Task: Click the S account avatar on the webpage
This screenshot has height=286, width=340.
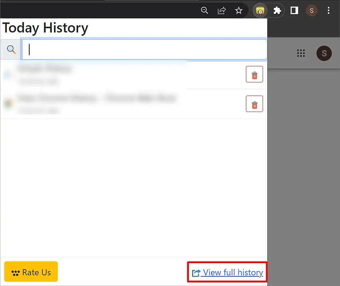Action: pyautogui.click(x=324, y=53)
